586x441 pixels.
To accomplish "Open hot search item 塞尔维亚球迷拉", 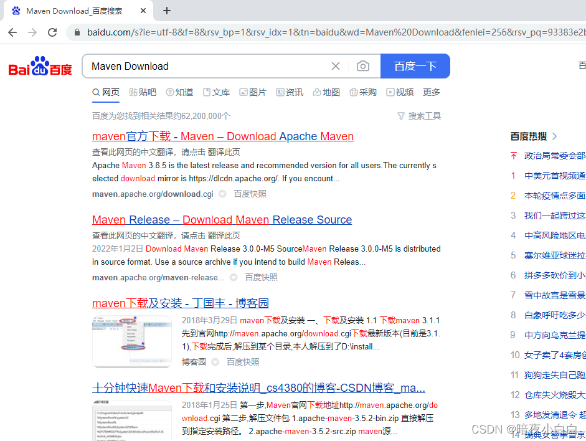I will click(x=555, y=255).
